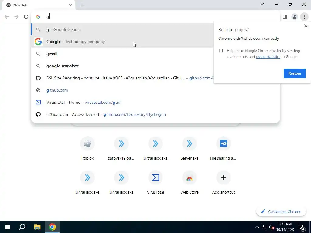
Task: Open the File sharing shortcut
Action: (x=223, y=149)
